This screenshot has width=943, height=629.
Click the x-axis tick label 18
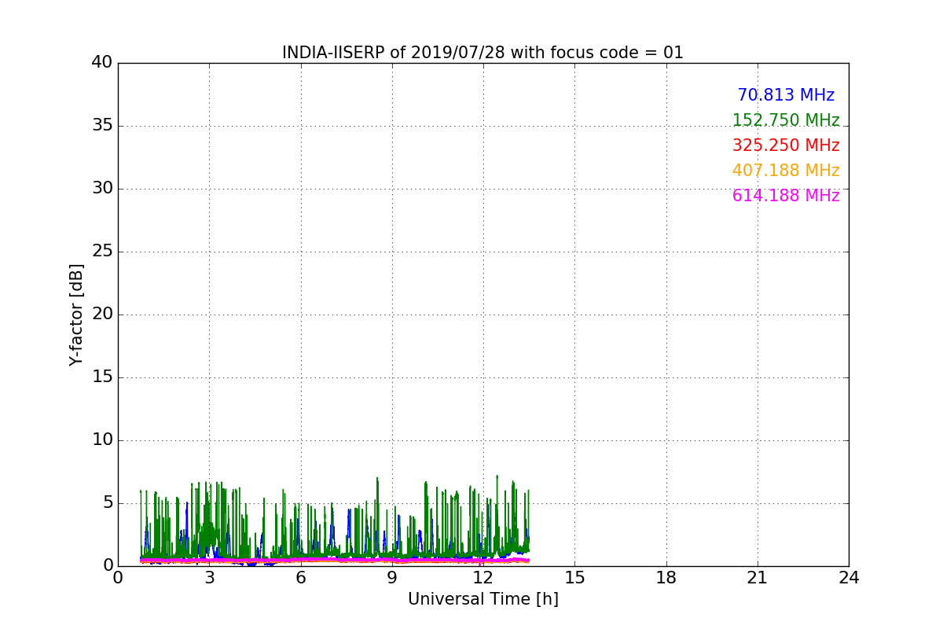pyautogui.click(x=666, y=578)
